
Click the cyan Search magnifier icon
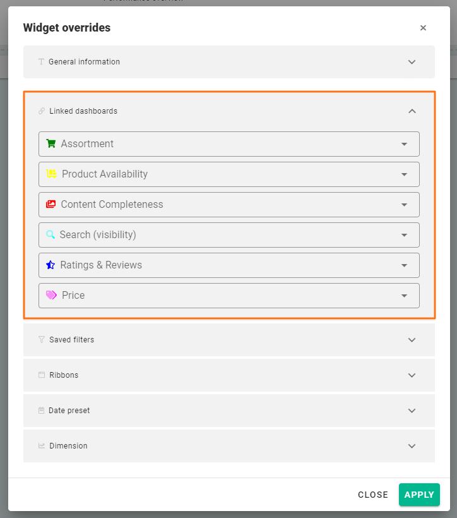(x=50, y=235)
